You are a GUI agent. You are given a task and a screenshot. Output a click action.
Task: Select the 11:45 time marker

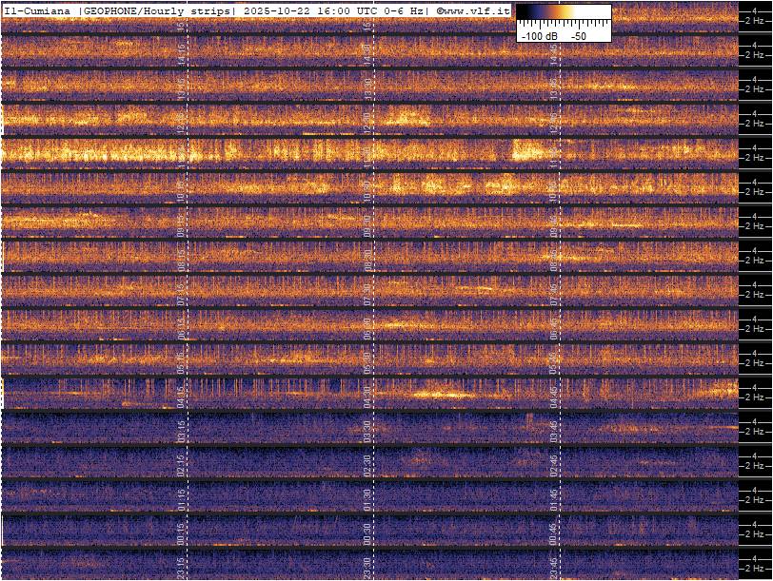[x=553, y=153]
